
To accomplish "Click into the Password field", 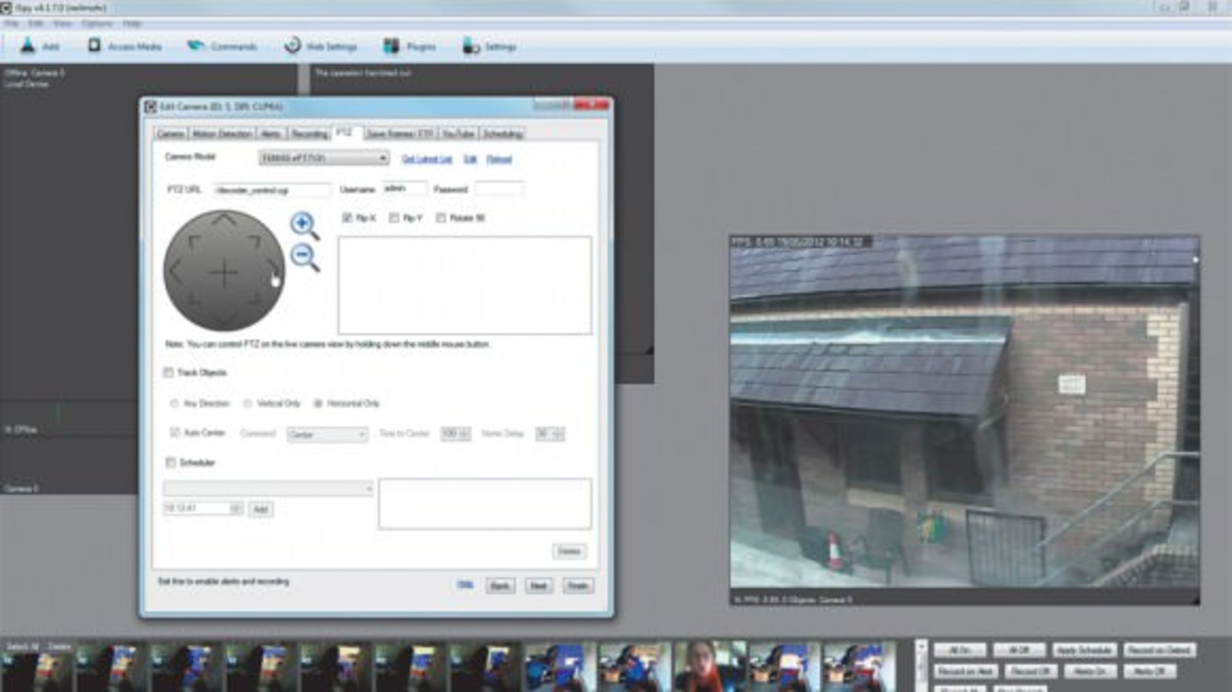I will pos(499,189).
